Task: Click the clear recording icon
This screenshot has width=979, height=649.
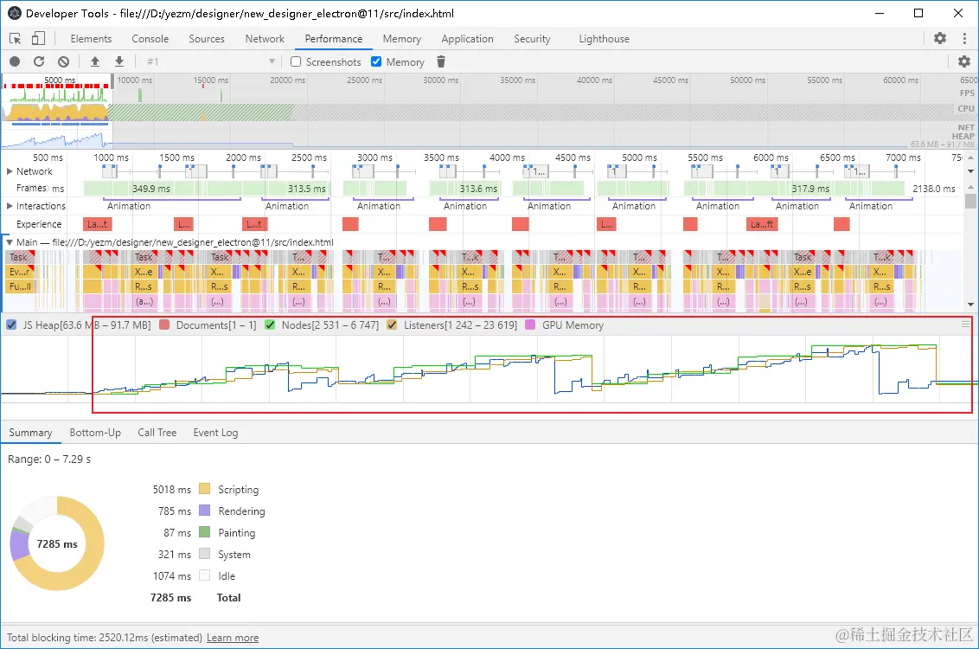Action: click(x=63, y=62)
